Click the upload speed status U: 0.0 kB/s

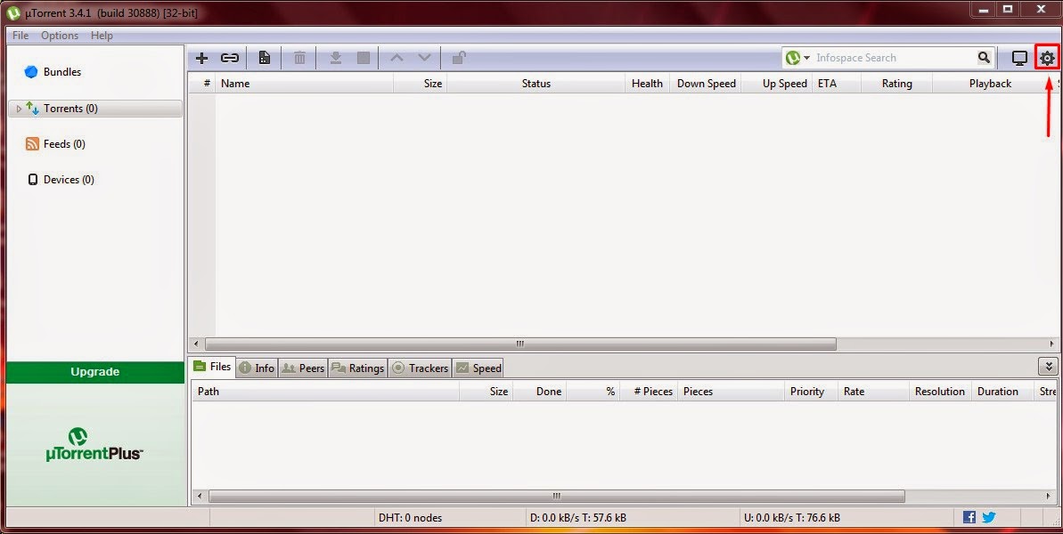tap(792, 518)
